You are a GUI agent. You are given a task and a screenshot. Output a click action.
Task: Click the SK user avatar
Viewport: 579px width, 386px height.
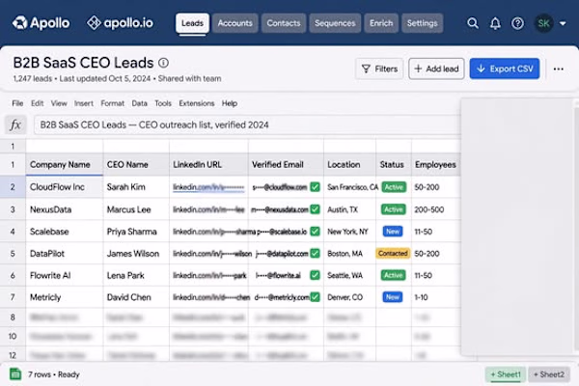[543, 23]
